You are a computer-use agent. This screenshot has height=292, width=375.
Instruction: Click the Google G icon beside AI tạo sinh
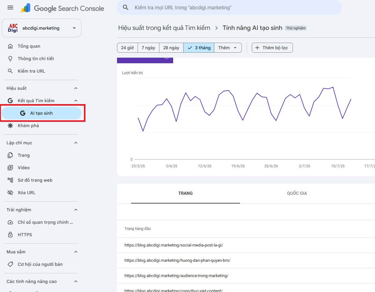coord(23,113)
